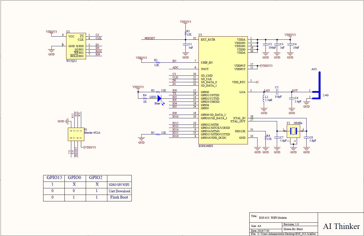Select the TOUT pin name
364x236 pixels.
tap(205, 69)
